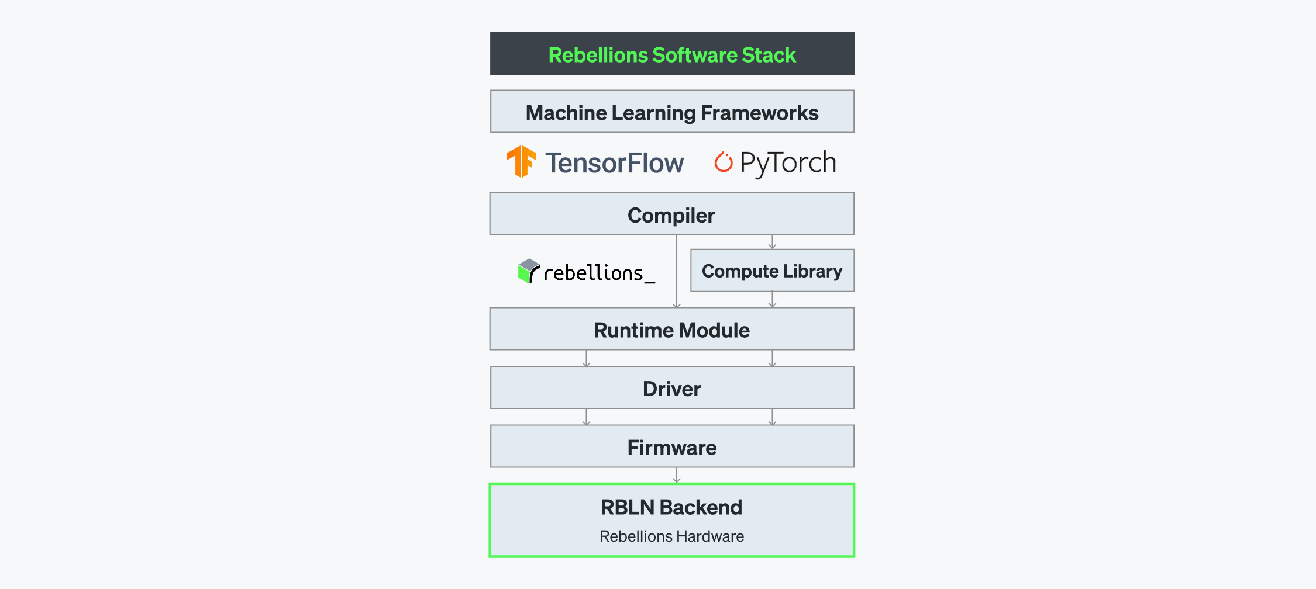Viewport: 1316px width, 589px height.
Task: Click the Machine Learning Frameworks box
Action: (672, 112)
